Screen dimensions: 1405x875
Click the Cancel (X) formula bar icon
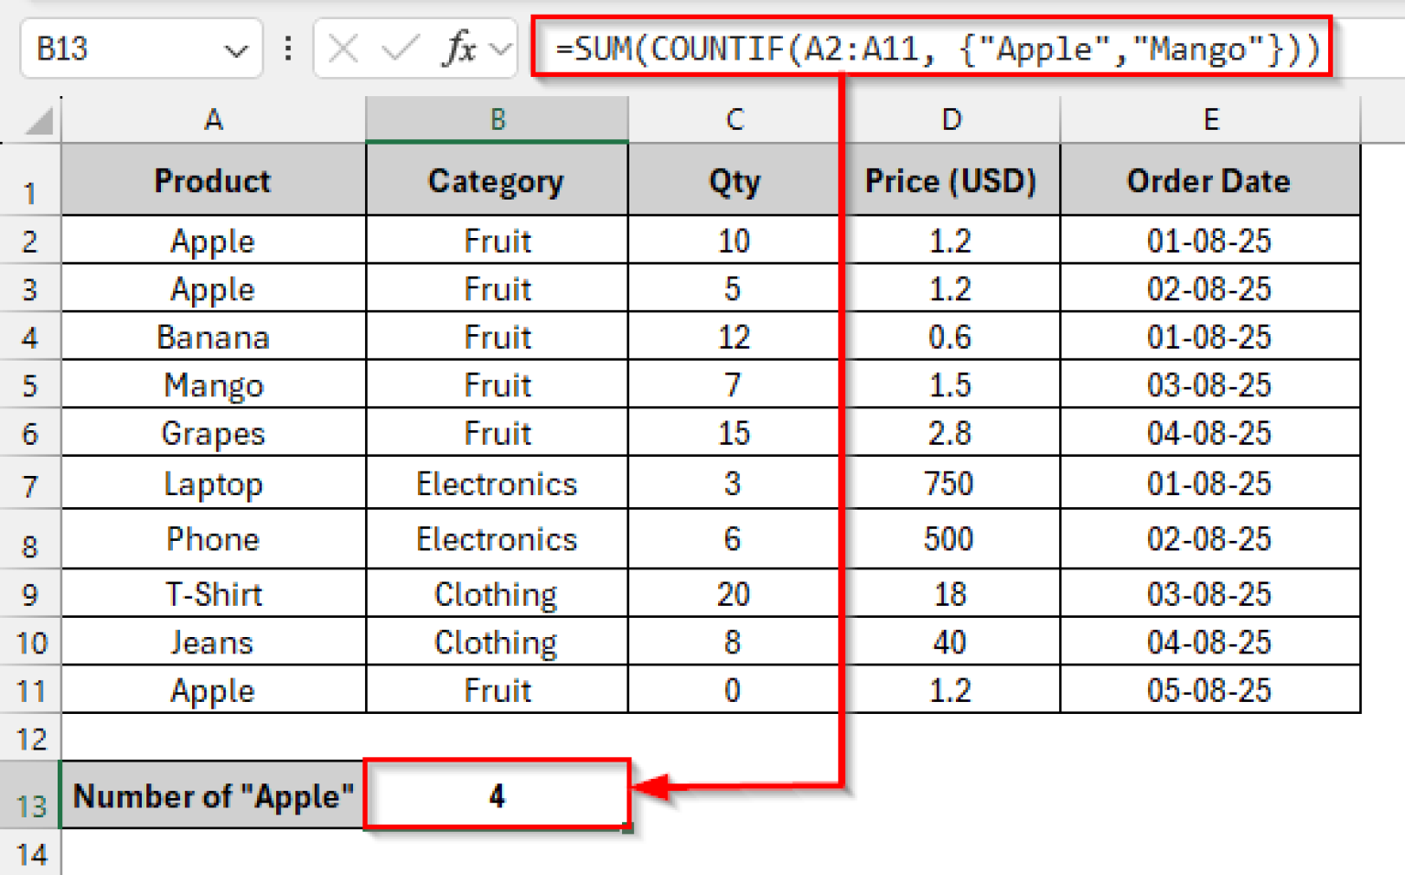(343, 49)
